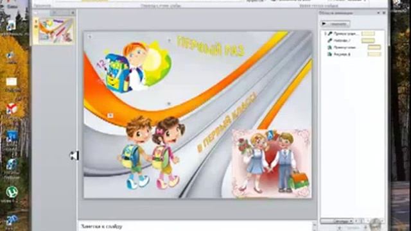The height and width of the screenshot is (231, 411).
Task: Select the two walking kids picture
Action: 152,153
